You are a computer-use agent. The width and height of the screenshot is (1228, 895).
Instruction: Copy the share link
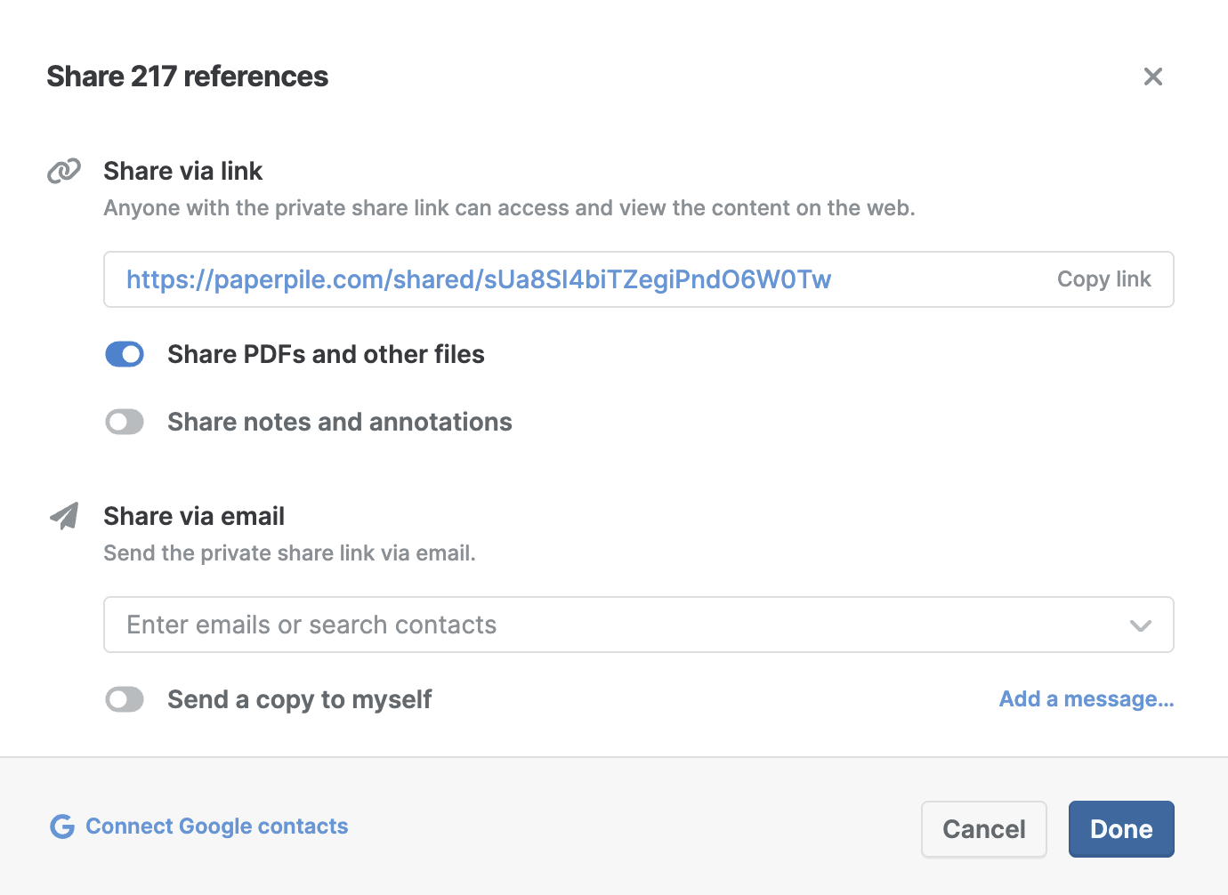tap(1103, 279)
